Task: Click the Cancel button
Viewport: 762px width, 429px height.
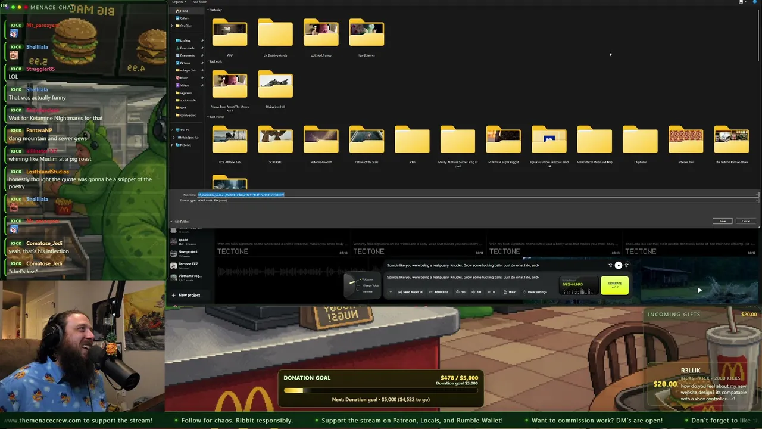Action: [746, 221]
